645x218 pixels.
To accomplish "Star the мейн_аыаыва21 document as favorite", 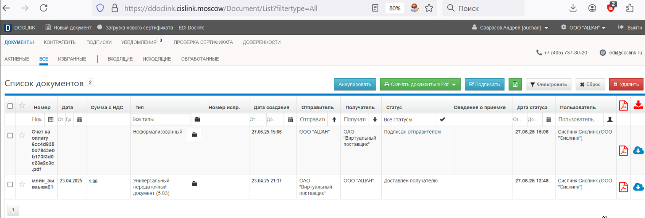I will click(22, 184).
